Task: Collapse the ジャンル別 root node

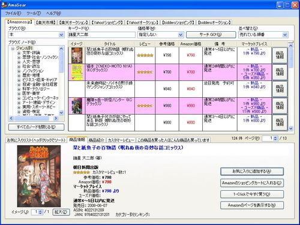Action: pos(13,48)
